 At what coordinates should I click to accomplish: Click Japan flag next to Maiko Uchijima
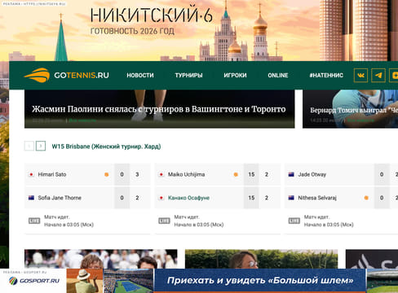point(161,174)
